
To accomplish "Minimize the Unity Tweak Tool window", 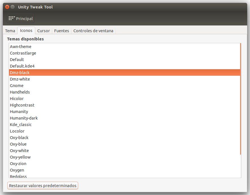I will point(13,7).
